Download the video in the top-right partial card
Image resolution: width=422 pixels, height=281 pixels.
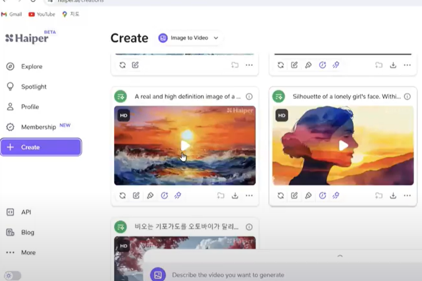[x=393, y=65]
